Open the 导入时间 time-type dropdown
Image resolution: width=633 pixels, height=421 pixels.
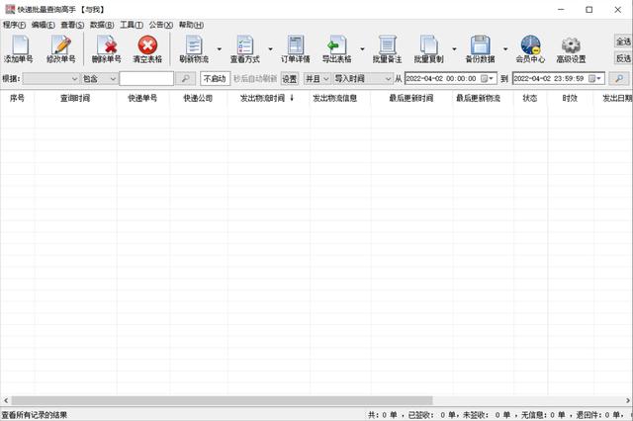tap(363, 78)
